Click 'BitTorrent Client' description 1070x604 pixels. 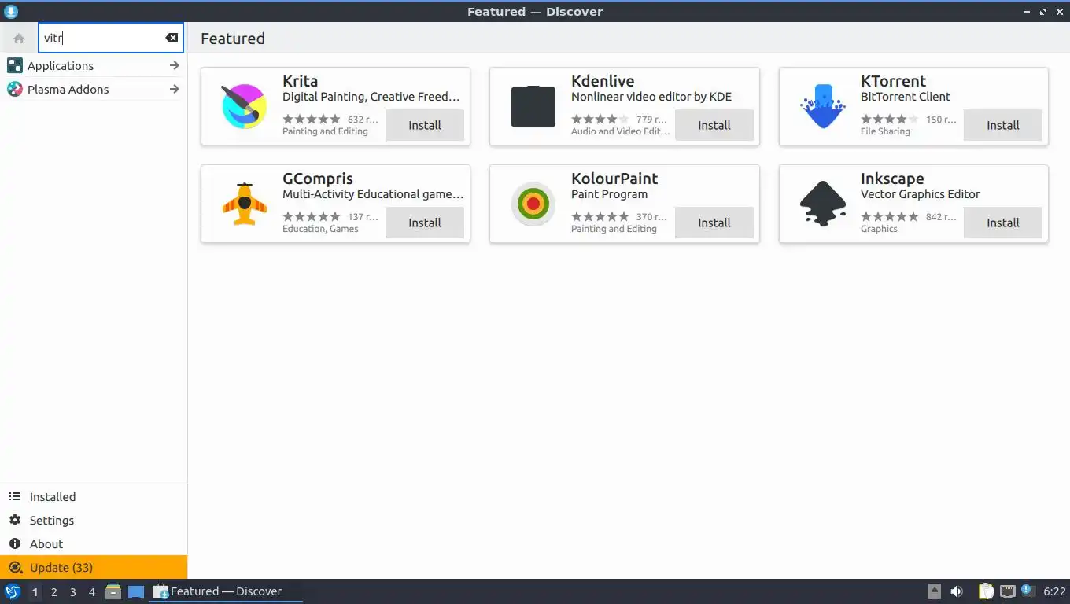coord(906,97)
